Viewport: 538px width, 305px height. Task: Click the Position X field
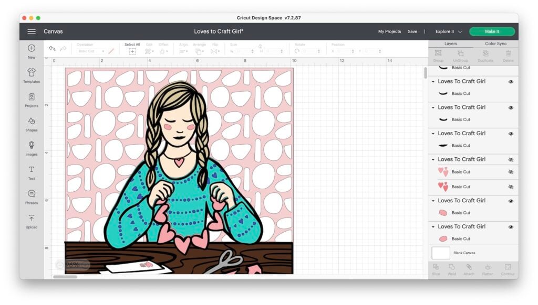pos(344,51)
